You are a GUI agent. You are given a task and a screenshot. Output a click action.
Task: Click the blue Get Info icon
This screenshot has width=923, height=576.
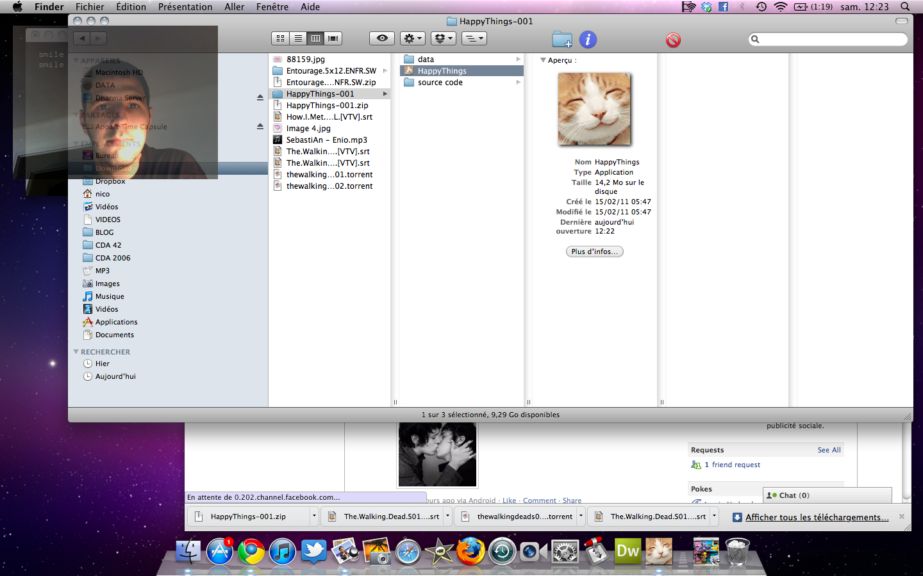pos(588,40)
